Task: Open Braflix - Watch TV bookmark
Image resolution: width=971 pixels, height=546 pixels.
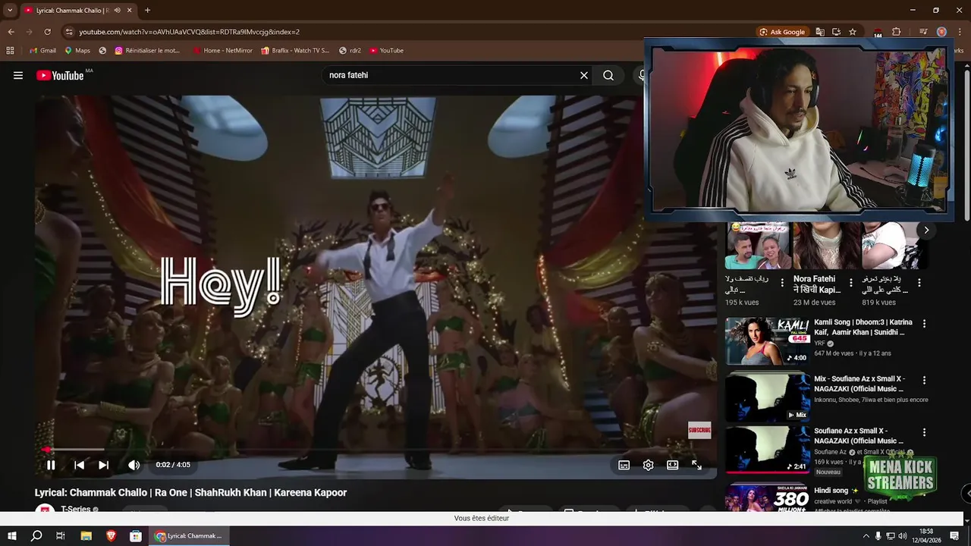Action: (295, 51)
